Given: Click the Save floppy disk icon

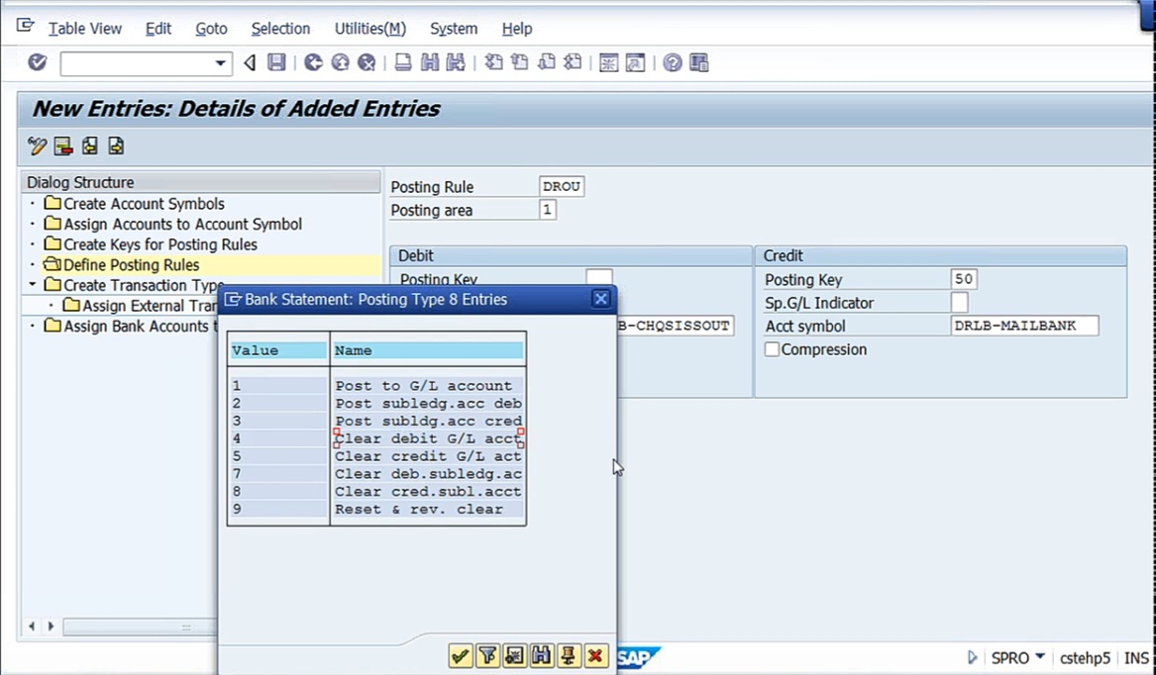Looking at the screenshot, I should [x=276, y=62].
